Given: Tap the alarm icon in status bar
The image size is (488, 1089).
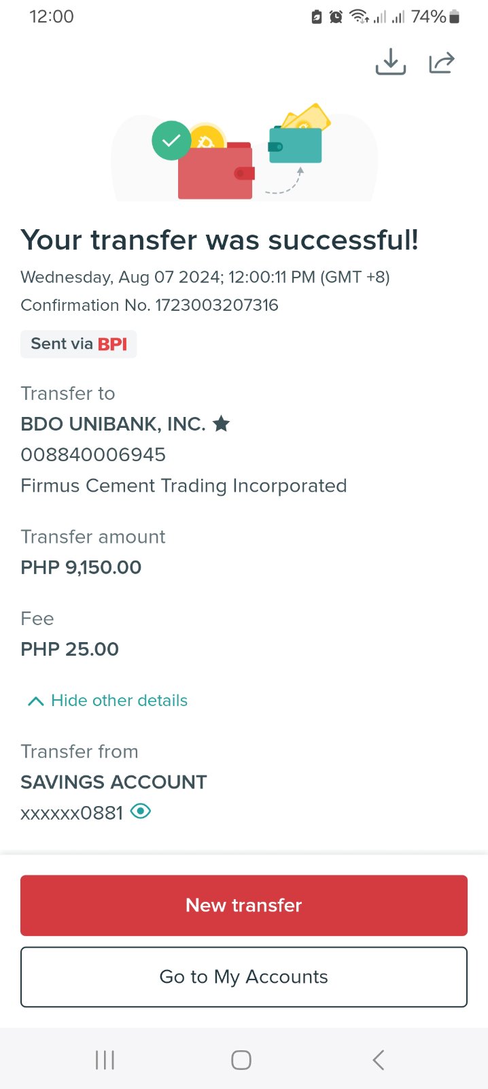Looking at the screenshot, I should (336, 17).
